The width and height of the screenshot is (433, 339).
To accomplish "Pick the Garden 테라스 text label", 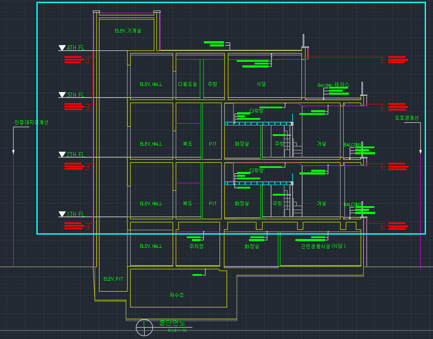I will pos(333,85).
